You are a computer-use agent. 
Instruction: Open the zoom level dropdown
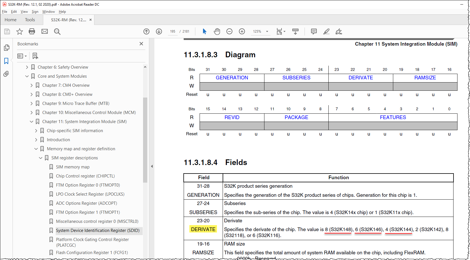(267, 31)
